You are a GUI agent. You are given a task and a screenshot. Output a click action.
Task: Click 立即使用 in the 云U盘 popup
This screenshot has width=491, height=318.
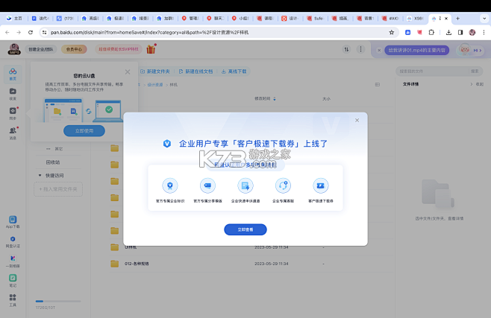84,131
